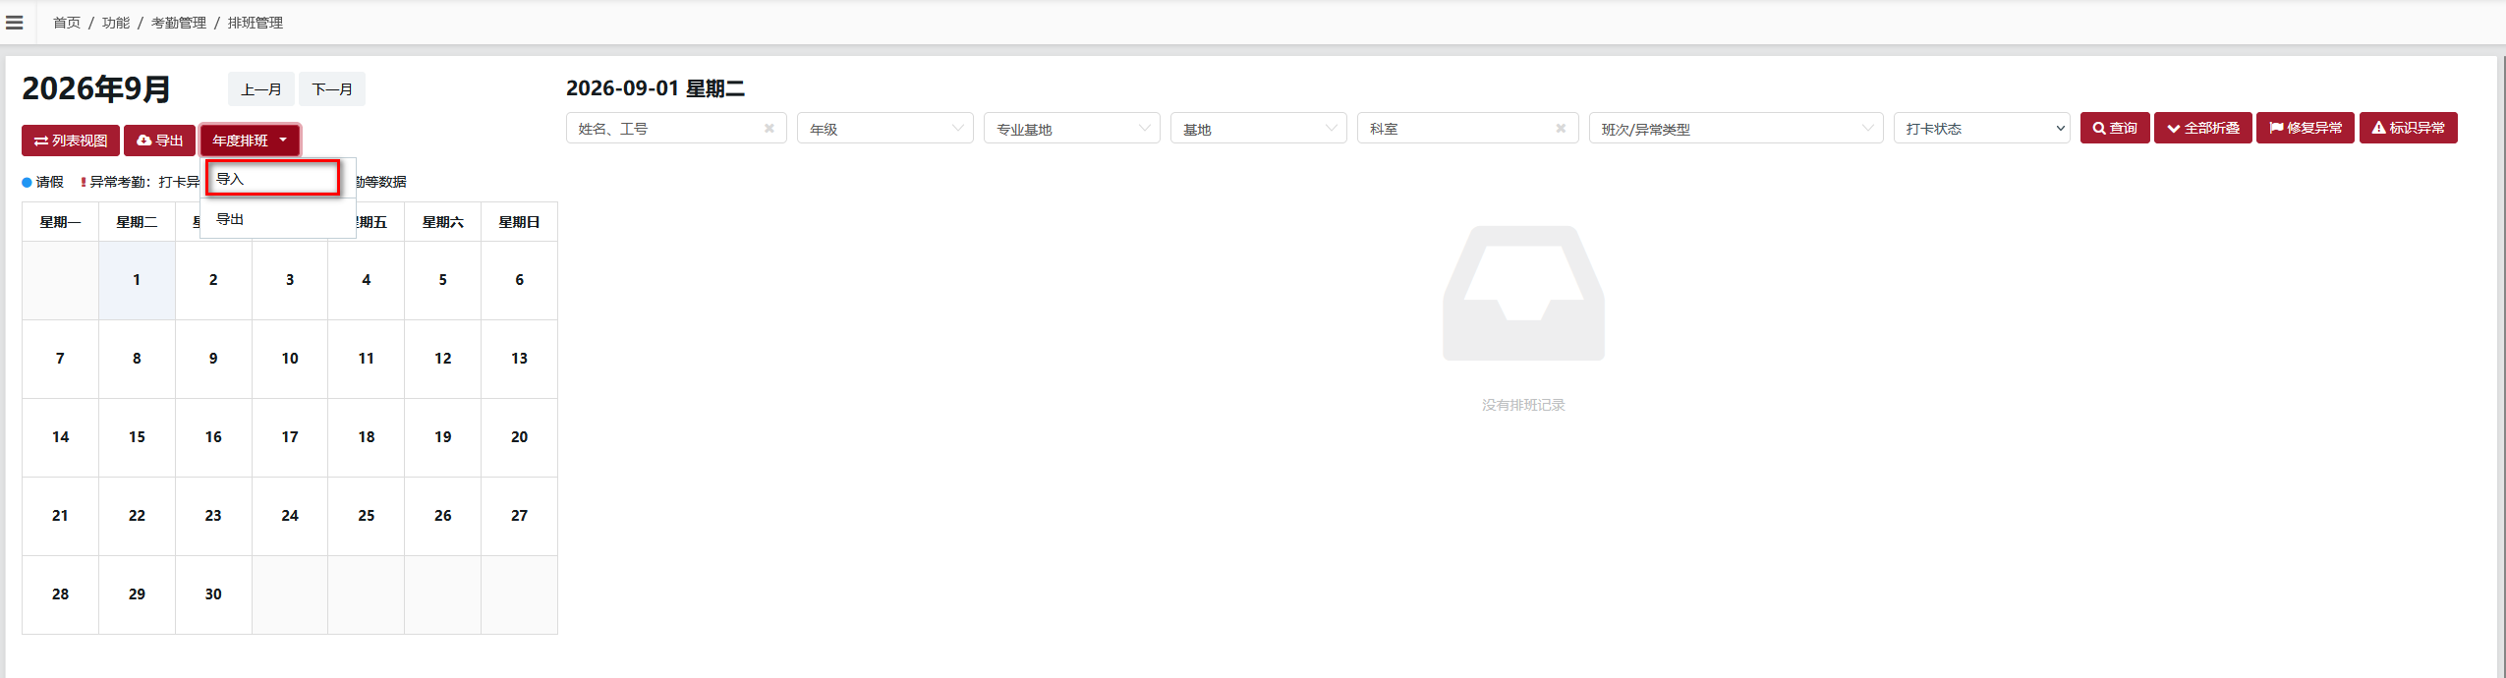The width and height of the screenshot is (2506, 678).
Task: Select calendar day 1
Action: pos(137,280)
